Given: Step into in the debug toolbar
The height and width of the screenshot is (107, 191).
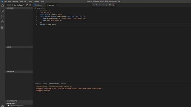Looking at the screenshot, I should click(103, 5).
